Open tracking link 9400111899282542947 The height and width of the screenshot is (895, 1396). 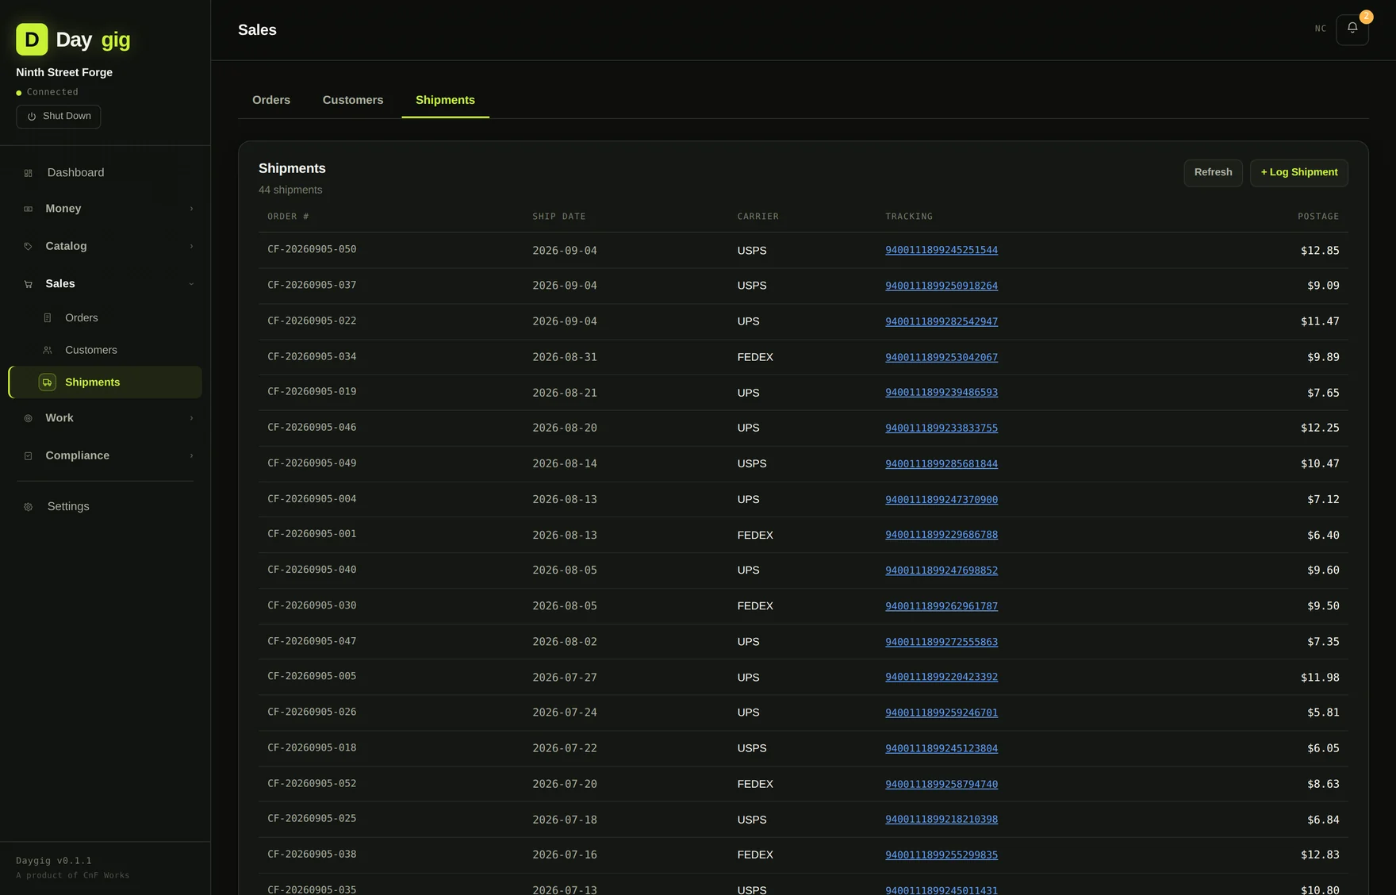pyautogui.click(x=942, y=321)
